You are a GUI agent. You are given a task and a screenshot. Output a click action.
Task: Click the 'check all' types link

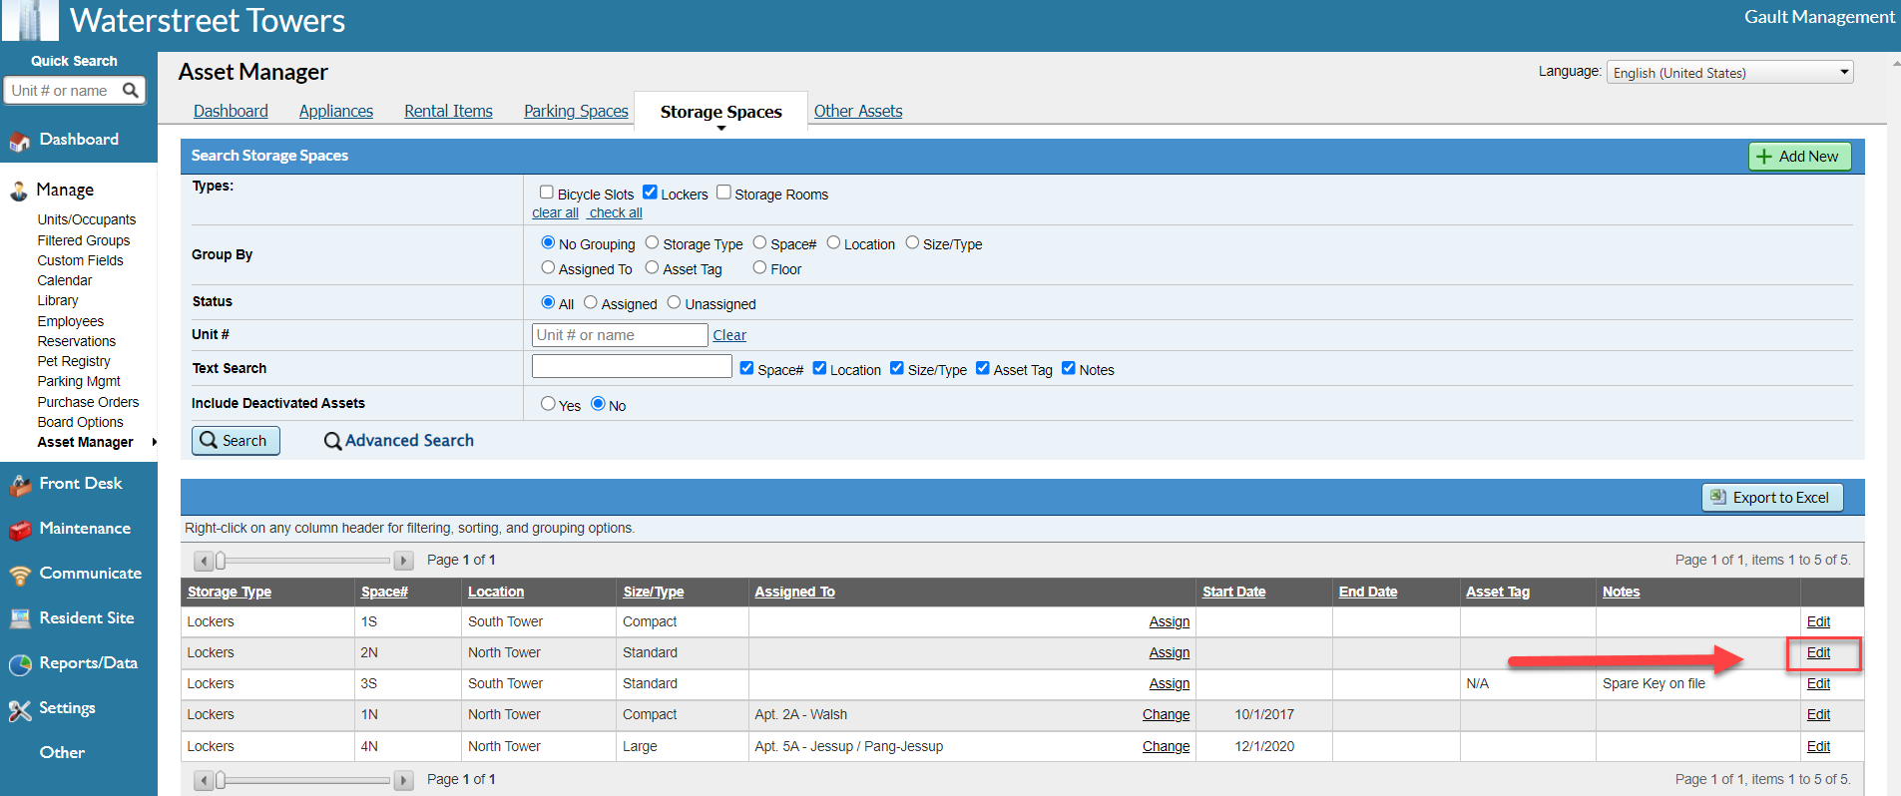click(616, 212)
